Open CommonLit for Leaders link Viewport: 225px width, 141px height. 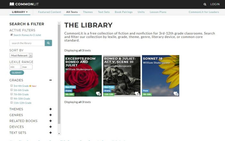(204, 12)
